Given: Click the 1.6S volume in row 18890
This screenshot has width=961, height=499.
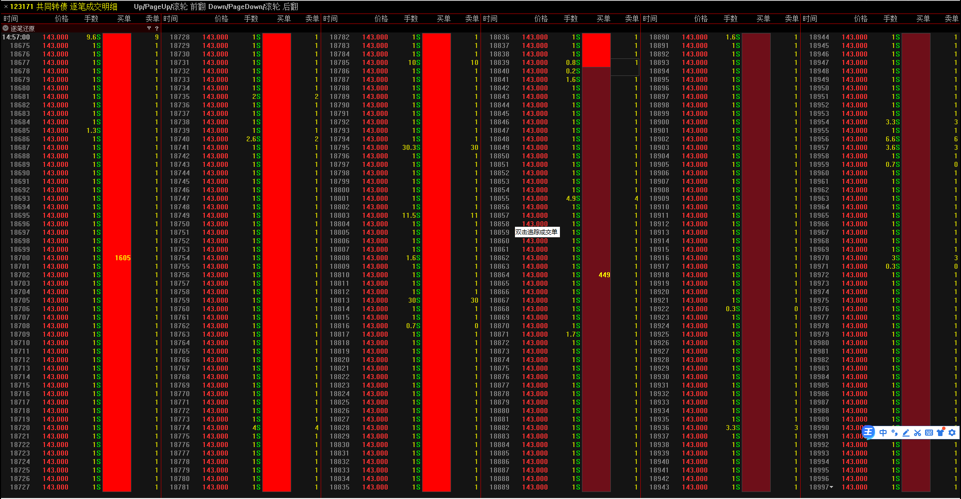Looking at the screenshot, I should [733, 37].
